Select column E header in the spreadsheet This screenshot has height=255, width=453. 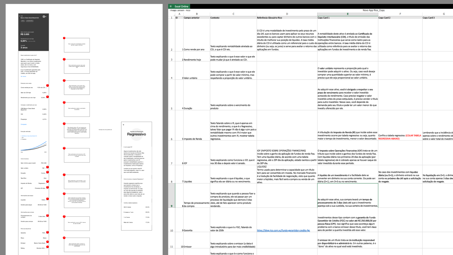point(348,14)
